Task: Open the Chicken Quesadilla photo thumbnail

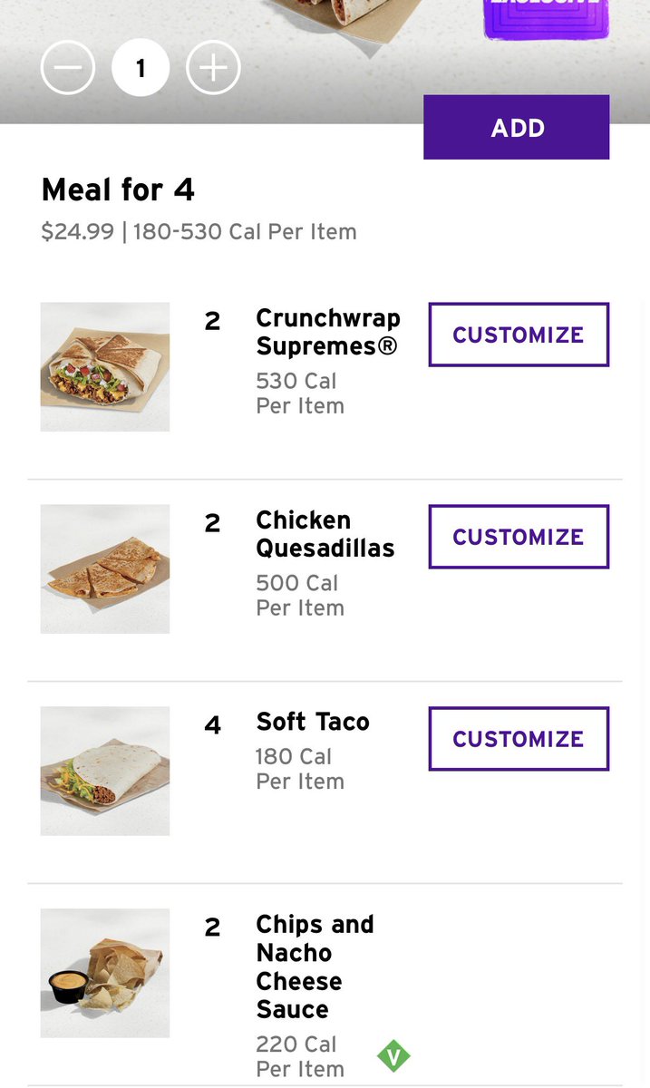Action: point(105,568)
